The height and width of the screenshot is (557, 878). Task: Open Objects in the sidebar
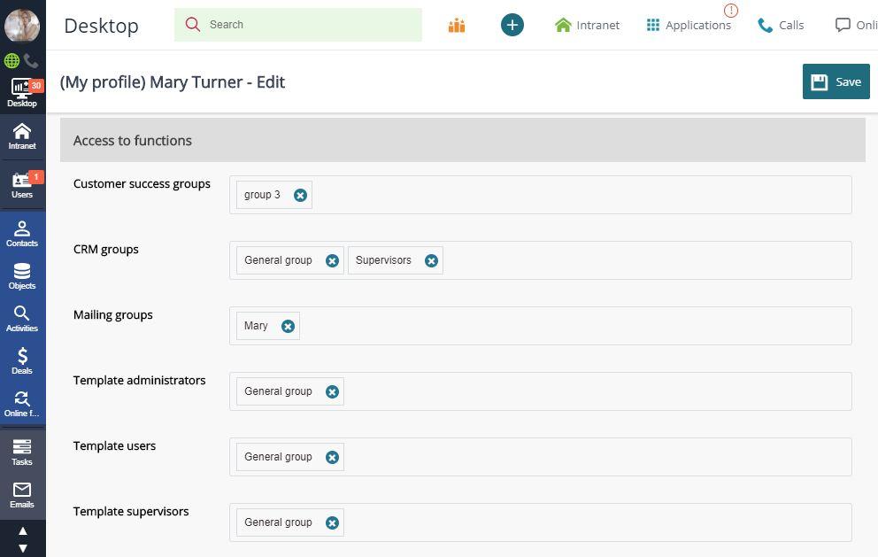22,276
